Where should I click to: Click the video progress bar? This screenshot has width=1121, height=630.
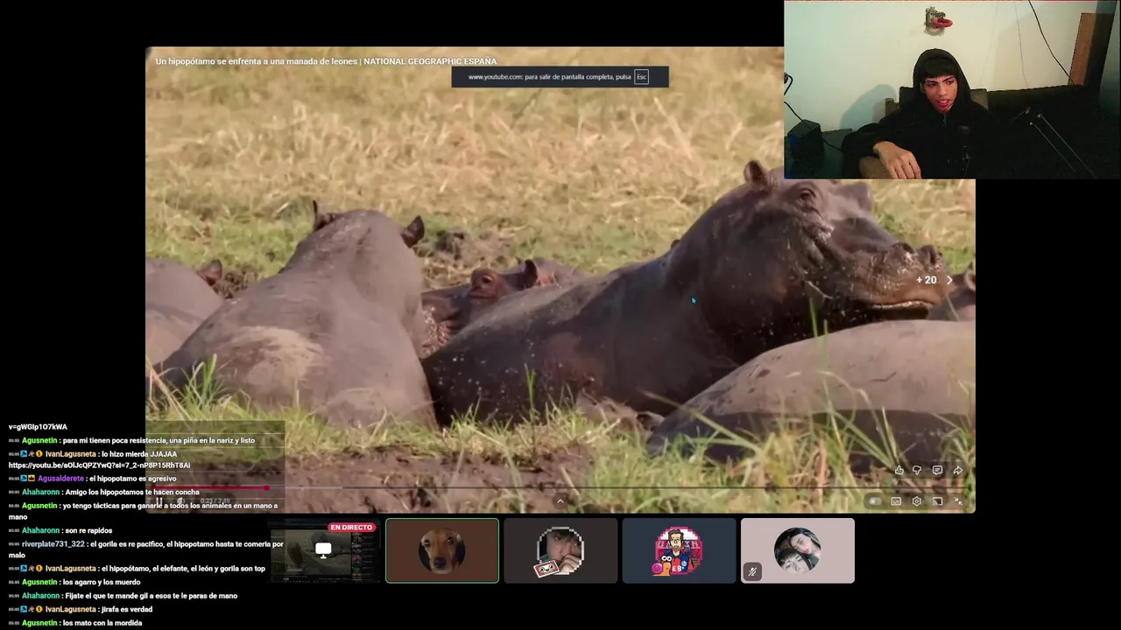click(560, 487)
